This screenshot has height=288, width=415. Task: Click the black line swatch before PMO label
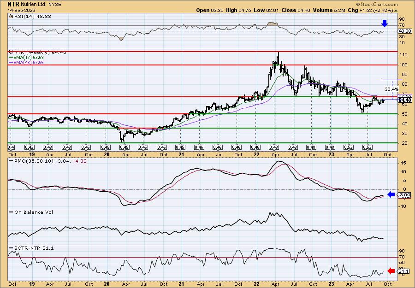pyautogui.click(x=11, y=161)
